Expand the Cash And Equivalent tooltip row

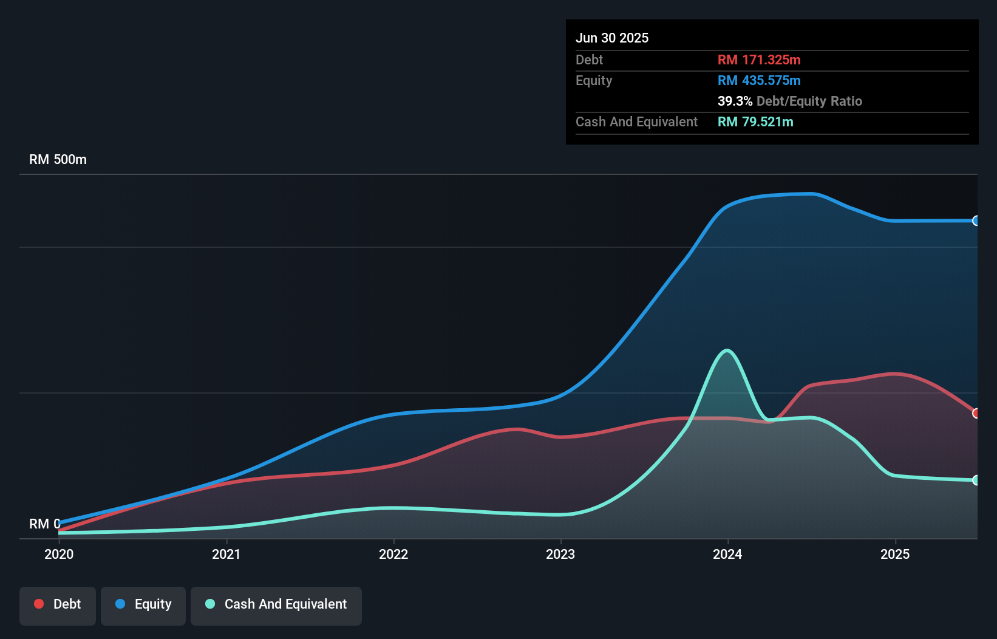pyautogui.click(x=636, y=121)
